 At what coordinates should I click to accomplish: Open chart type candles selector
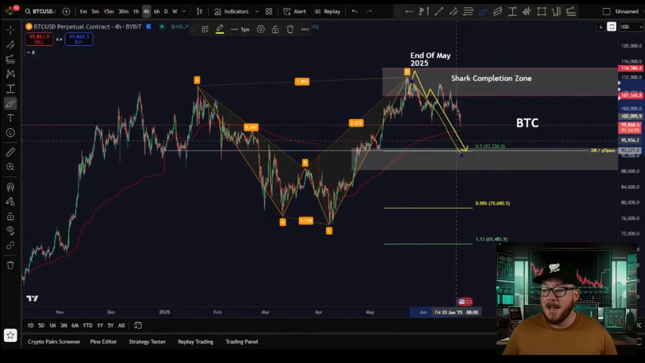tap(200, 11)
